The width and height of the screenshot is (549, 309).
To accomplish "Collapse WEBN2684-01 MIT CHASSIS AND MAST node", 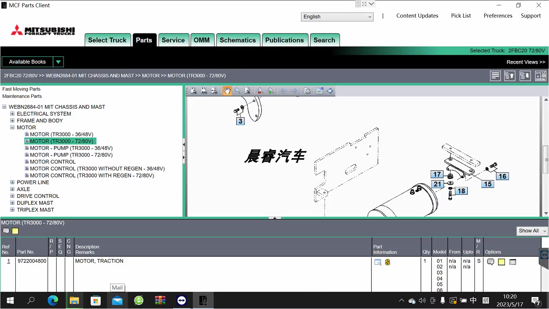I will tap(4, 107).
